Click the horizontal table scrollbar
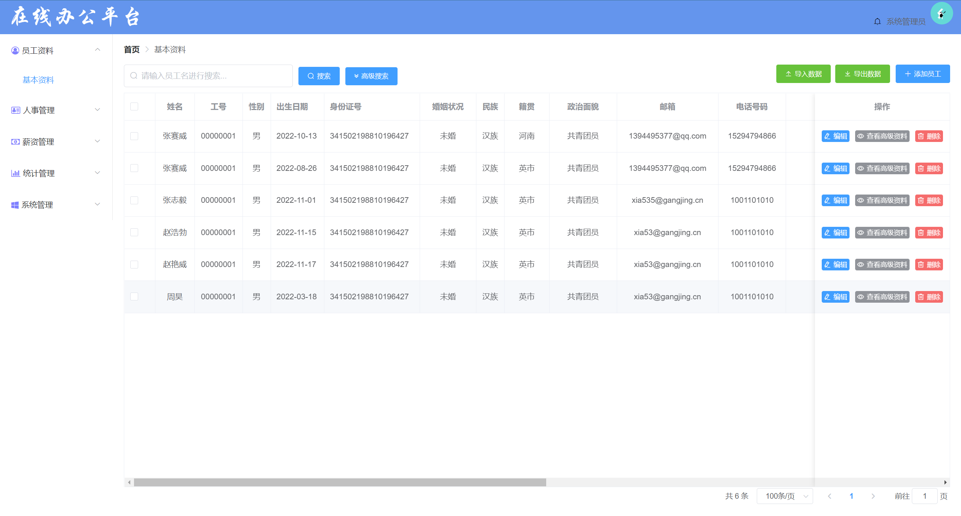961x516 pixels. (340, 482)
